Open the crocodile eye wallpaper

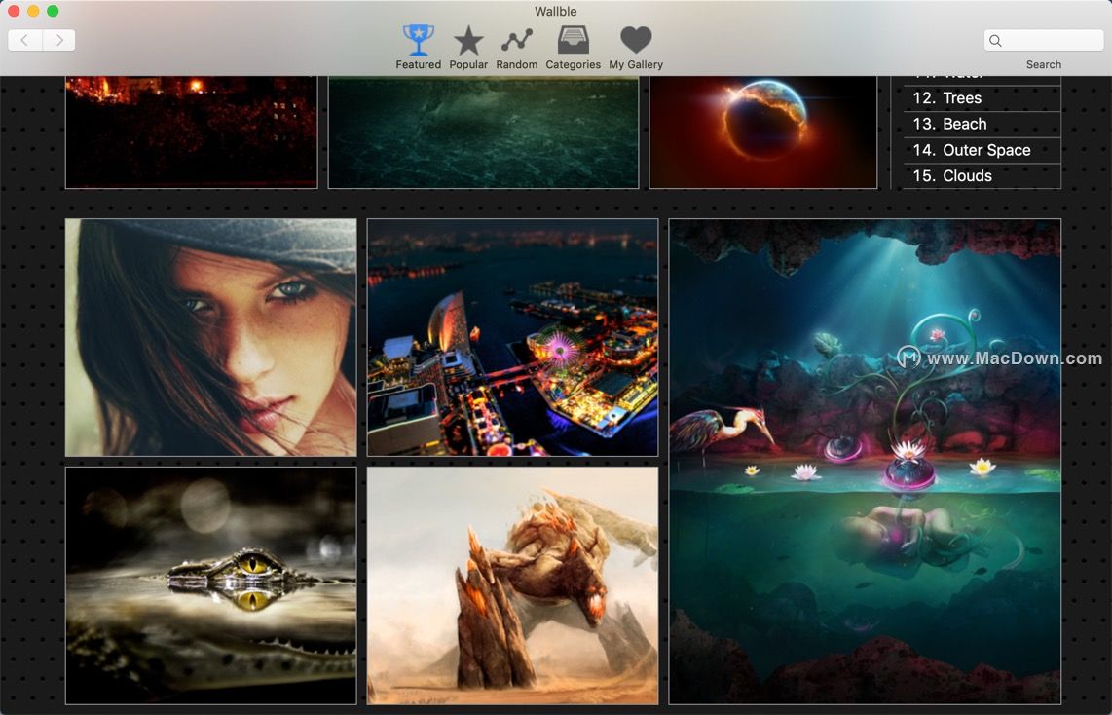[x=210, y=585]
